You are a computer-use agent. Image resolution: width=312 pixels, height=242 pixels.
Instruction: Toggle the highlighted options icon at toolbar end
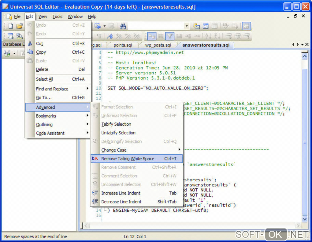pyautogui.click(x=246, y=26)
